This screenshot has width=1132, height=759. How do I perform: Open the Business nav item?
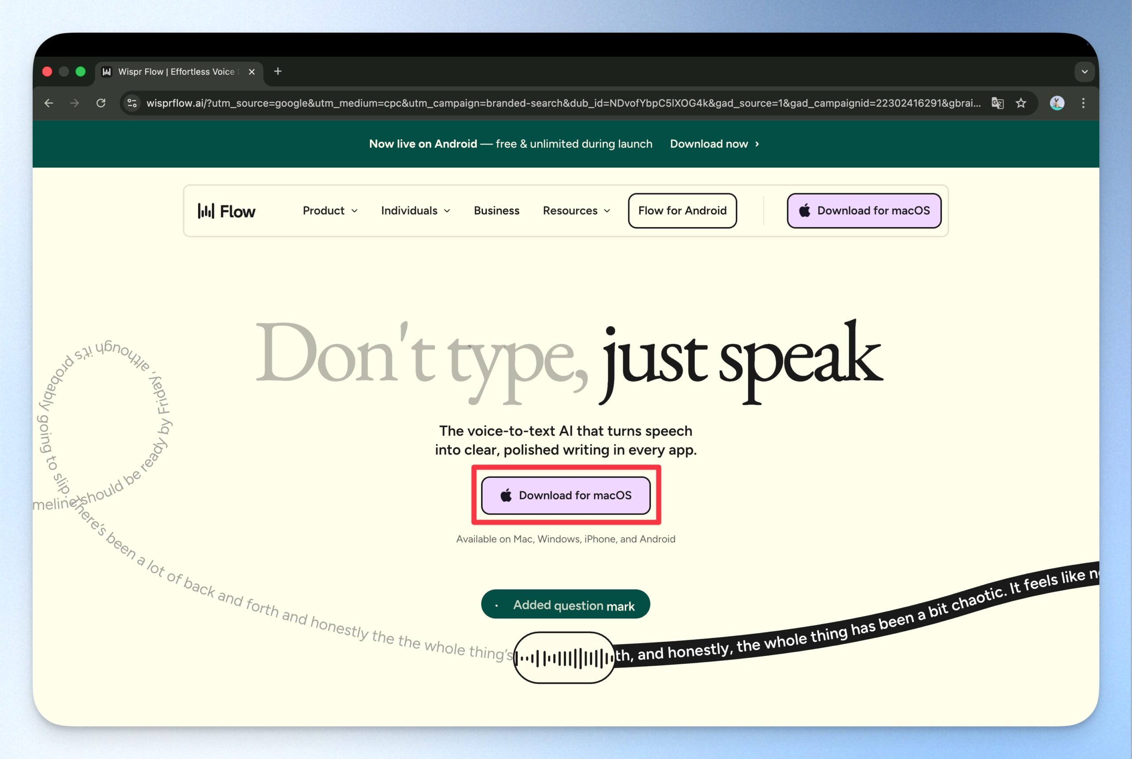(496, 210)
